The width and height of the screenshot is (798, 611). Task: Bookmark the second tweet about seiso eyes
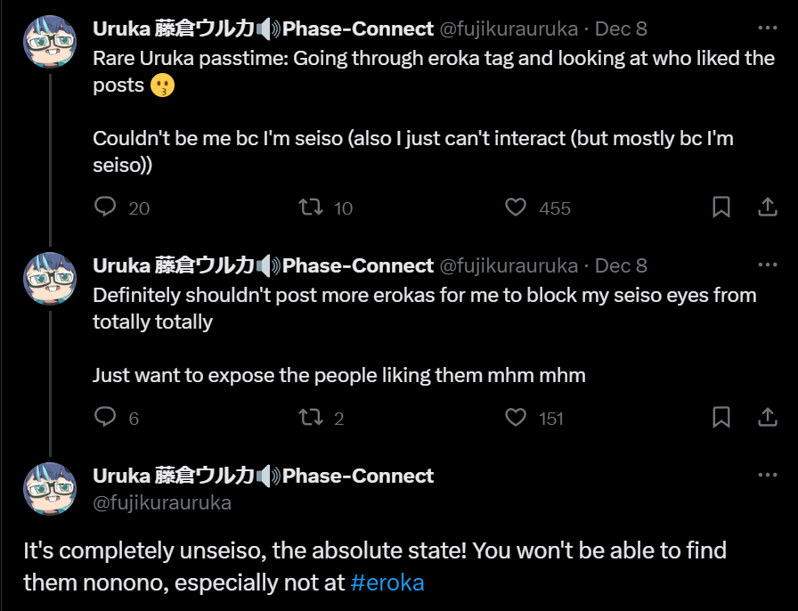point(721,418)
